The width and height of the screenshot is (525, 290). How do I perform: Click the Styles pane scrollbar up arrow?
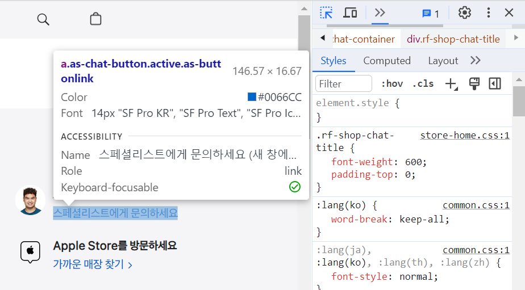click(519, 79)
